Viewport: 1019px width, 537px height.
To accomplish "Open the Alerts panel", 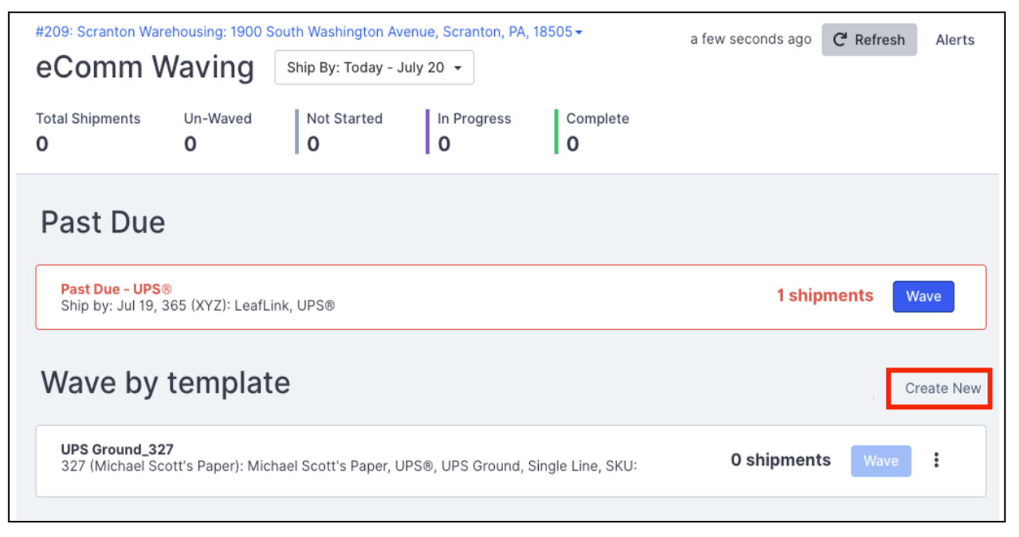I will pos(955,39).
